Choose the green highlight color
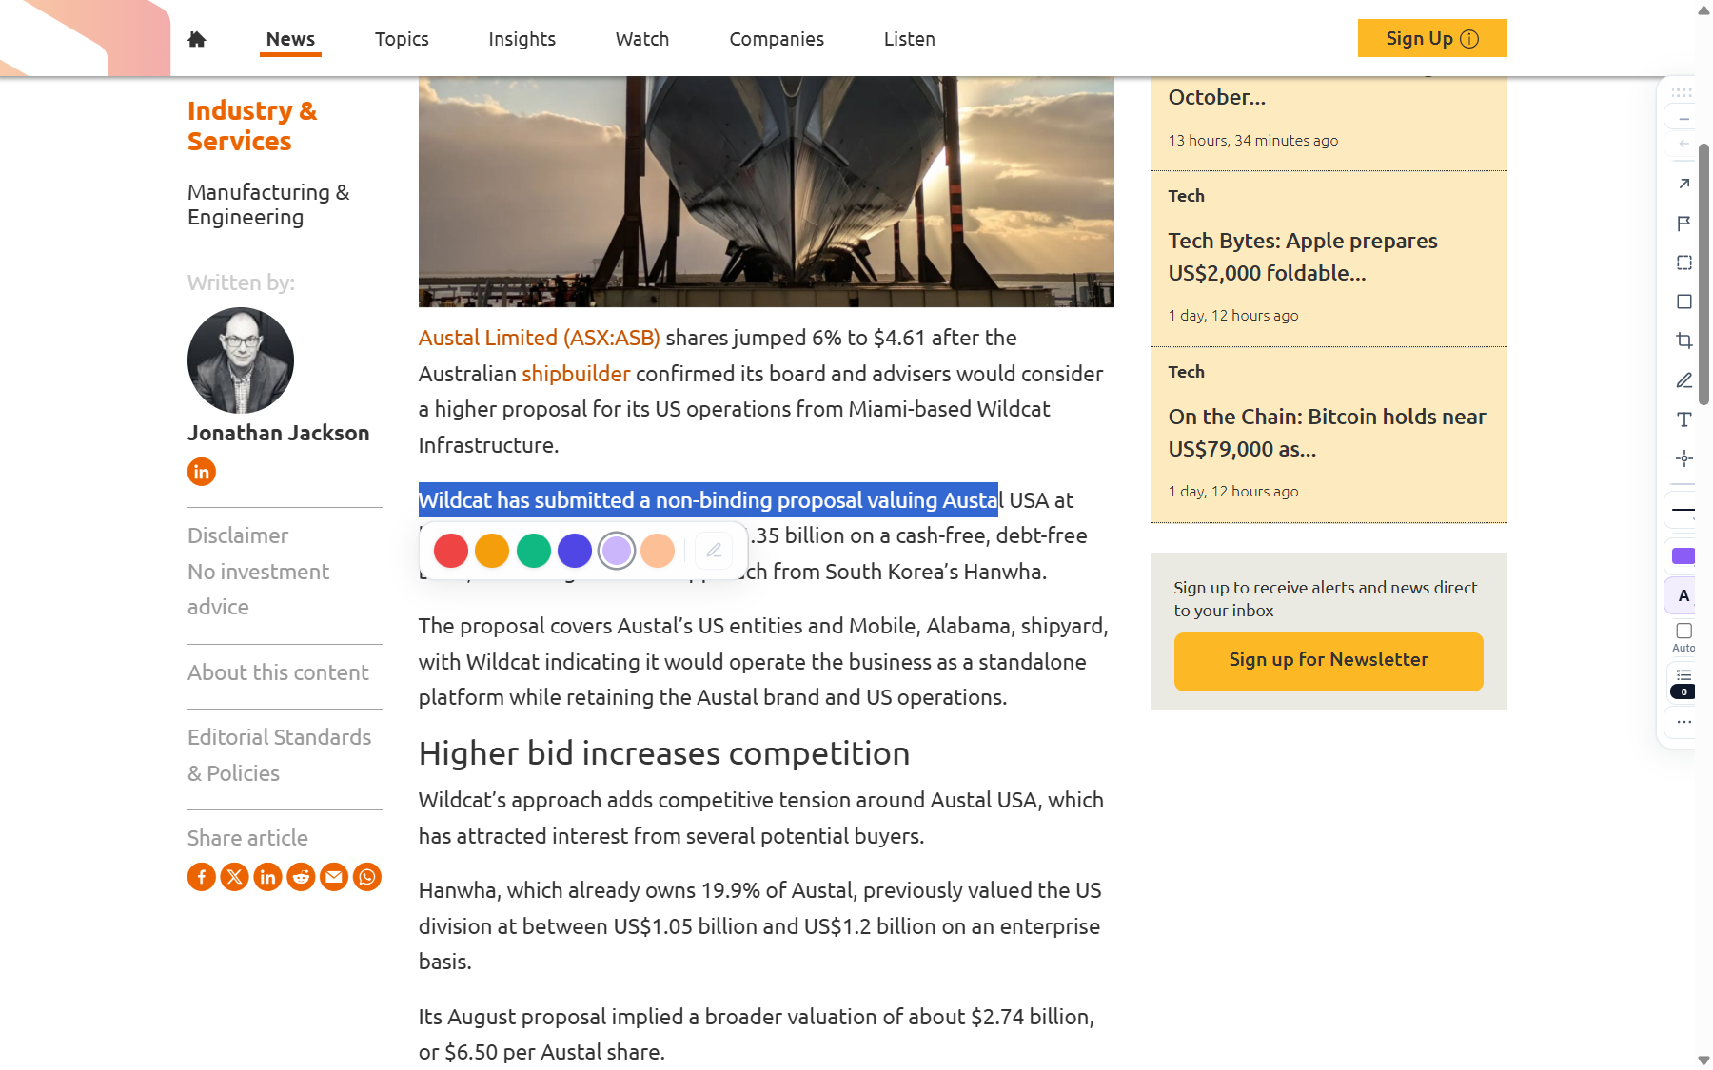Viewport: 1713px width, 1070px height. coord(534,551)
